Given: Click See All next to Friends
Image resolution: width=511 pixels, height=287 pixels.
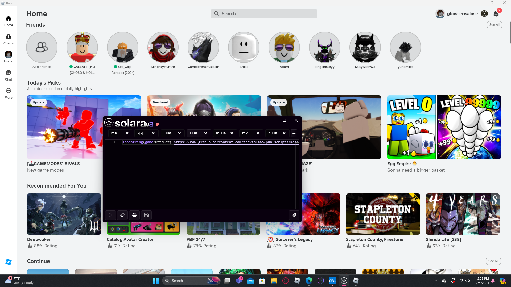Looking at the screenshot, I should 494,25.
